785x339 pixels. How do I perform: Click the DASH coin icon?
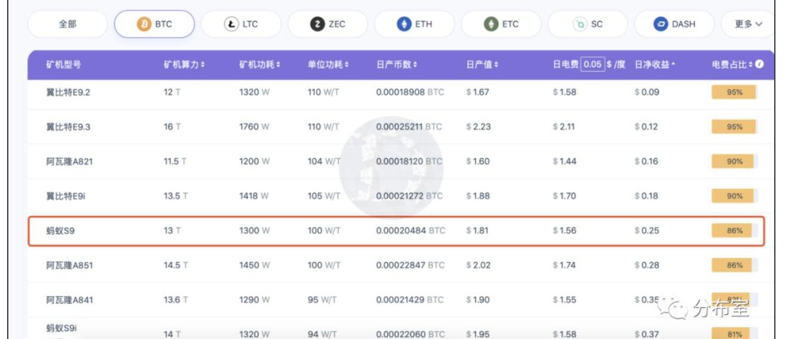(x=661, y=24)
